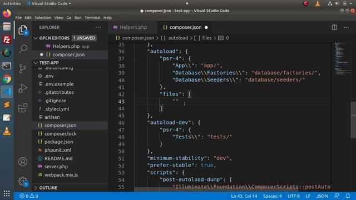Show Applications grid in dock
356x200 pixels.
[7, 193]
